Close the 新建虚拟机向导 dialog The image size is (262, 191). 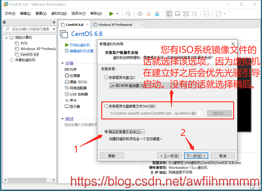coord(233,44)
